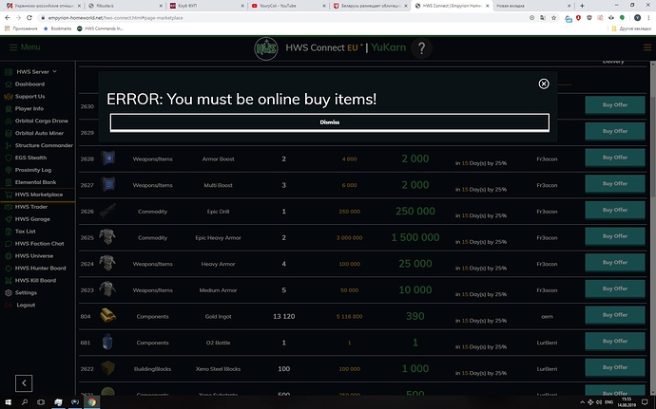
Task: Open Tax List page
Action: point(25,232)
